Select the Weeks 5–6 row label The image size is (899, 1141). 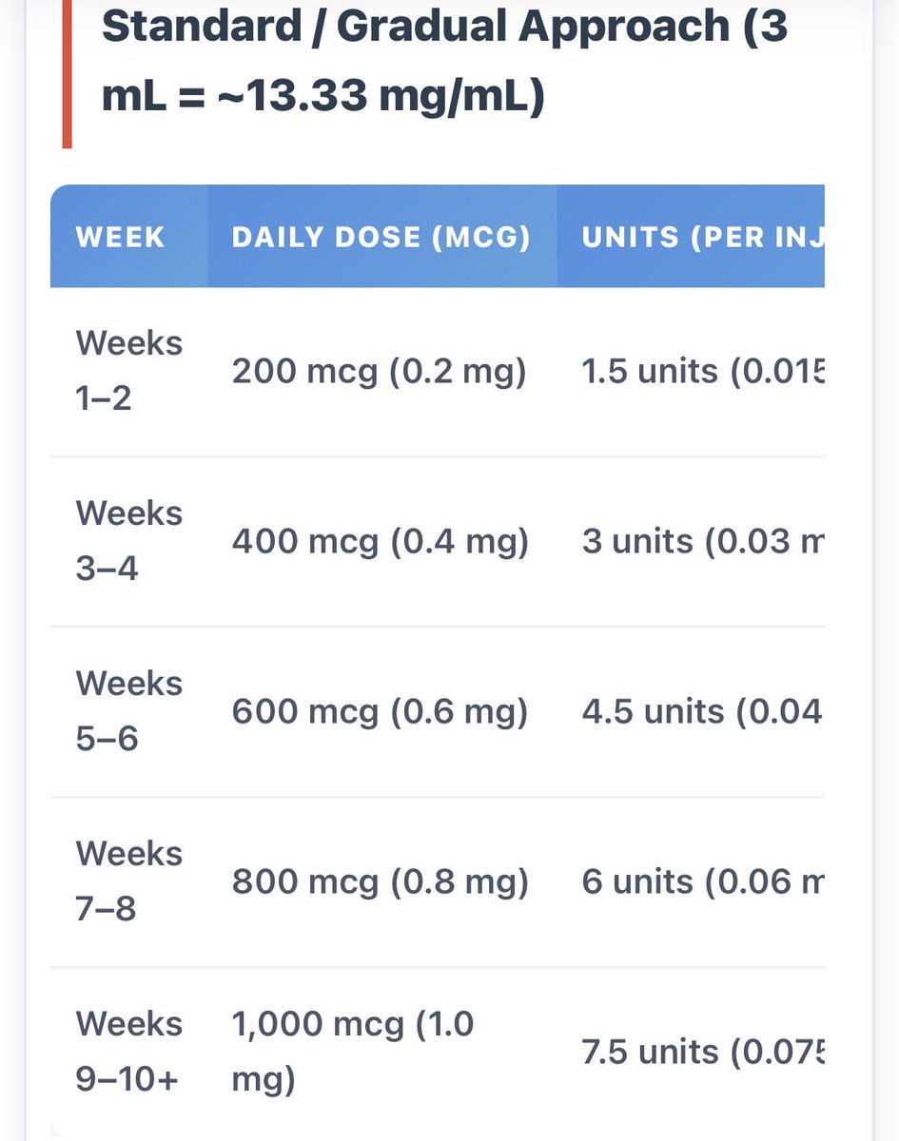(x=128, y=711)
